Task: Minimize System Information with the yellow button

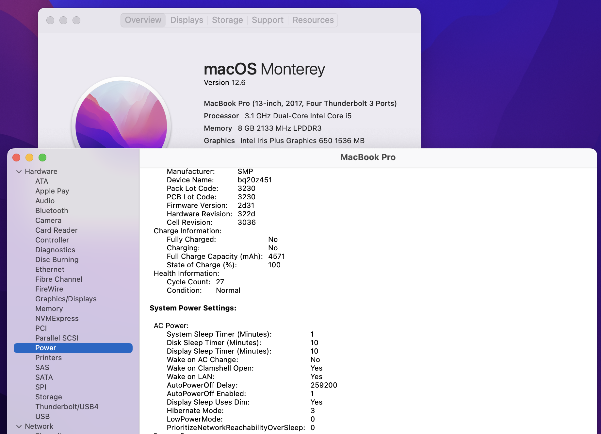Action: [29, 158]
